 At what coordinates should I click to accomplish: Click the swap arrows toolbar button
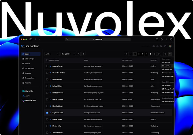click(x=165, y=54)
